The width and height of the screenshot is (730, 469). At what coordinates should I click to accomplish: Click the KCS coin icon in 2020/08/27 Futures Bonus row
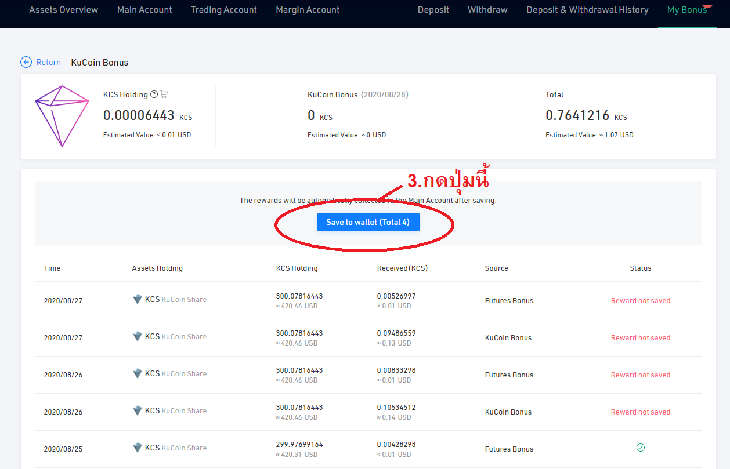(x=138, y=300)
